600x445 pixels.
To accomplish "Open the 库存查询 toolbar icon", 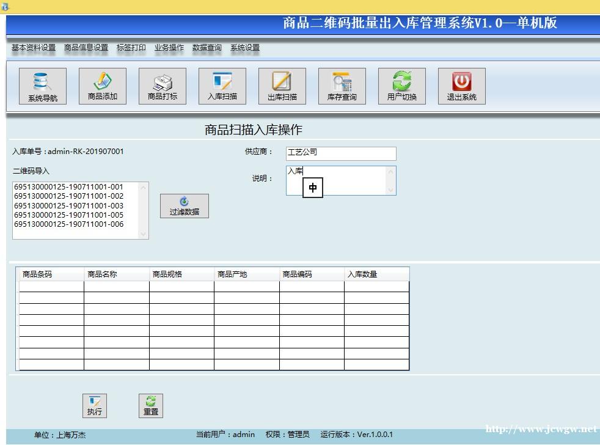I will (342, 86).
